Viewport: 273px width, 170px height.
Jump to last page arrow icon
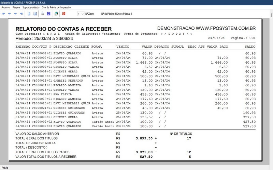click(x=21, y=14)
